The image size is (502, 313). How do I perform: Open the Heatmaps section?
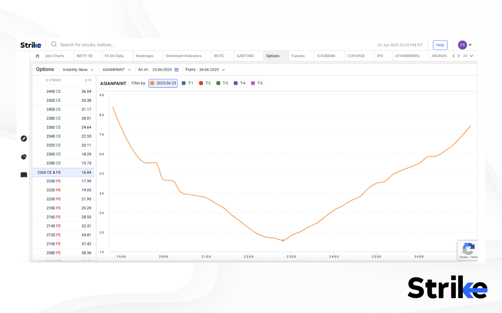click(144, 56)
